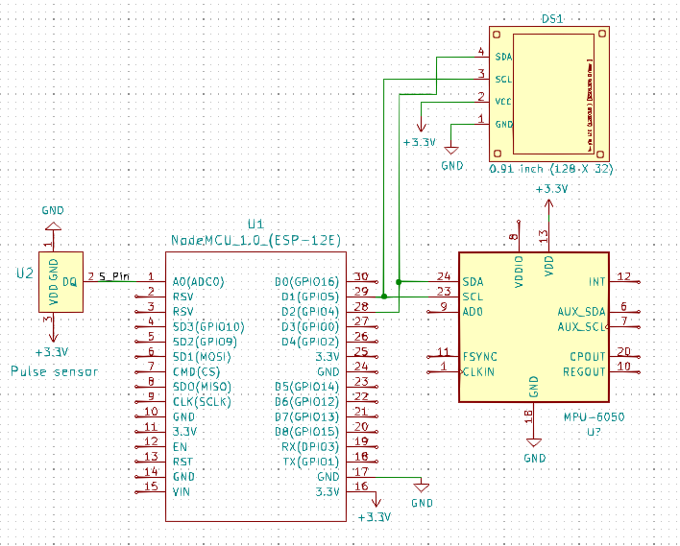Select the AUX_SDA pin on MPU-6050
Image resolution: width=680 pixels, height=546 pixels.
pos(581,312)
